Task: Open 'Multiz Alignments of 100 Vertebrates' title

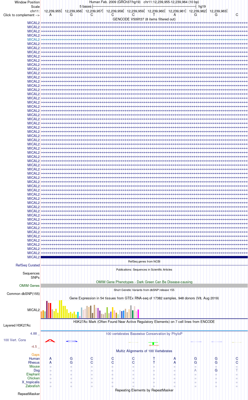Action: 144,351
